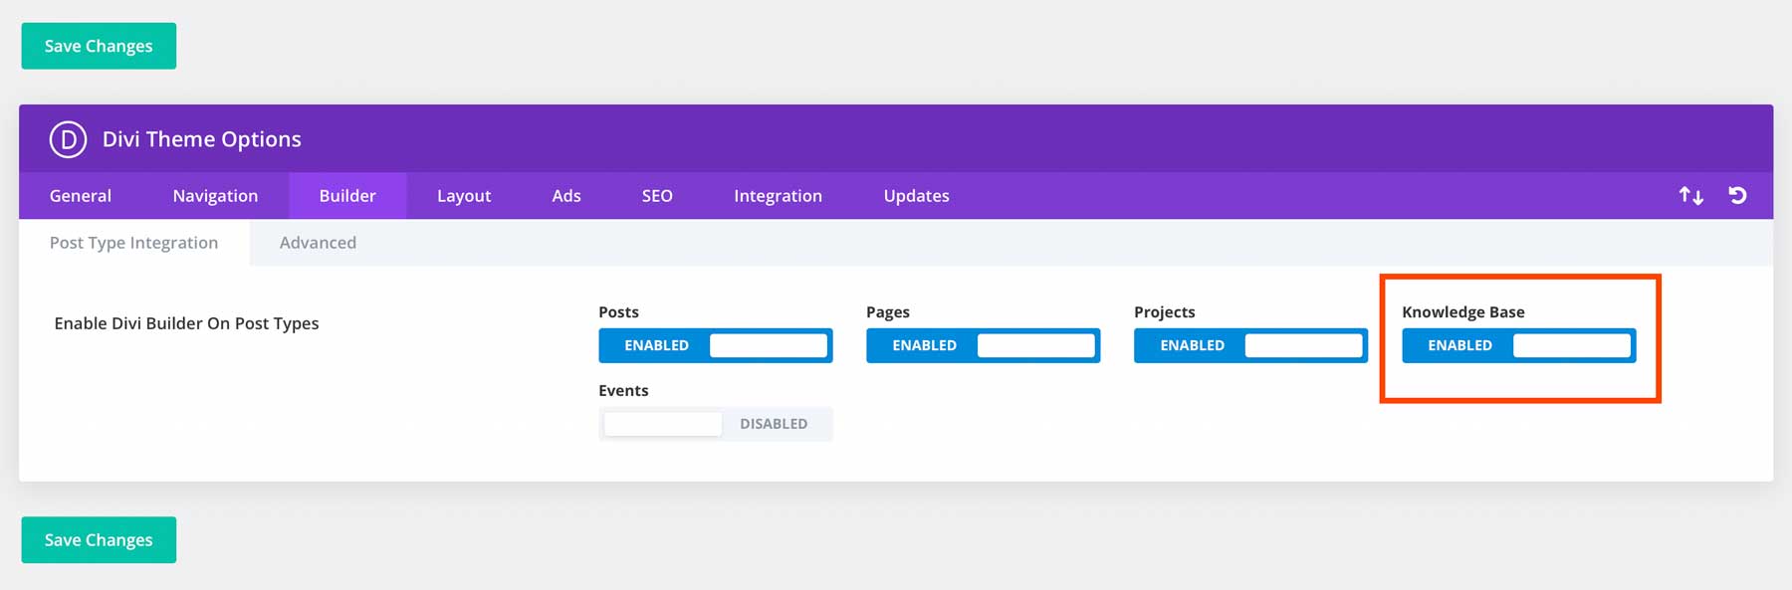Screen dimensions: 1792x590
Task: Click the reset to defaults icon
Action: pos(1737,196)
